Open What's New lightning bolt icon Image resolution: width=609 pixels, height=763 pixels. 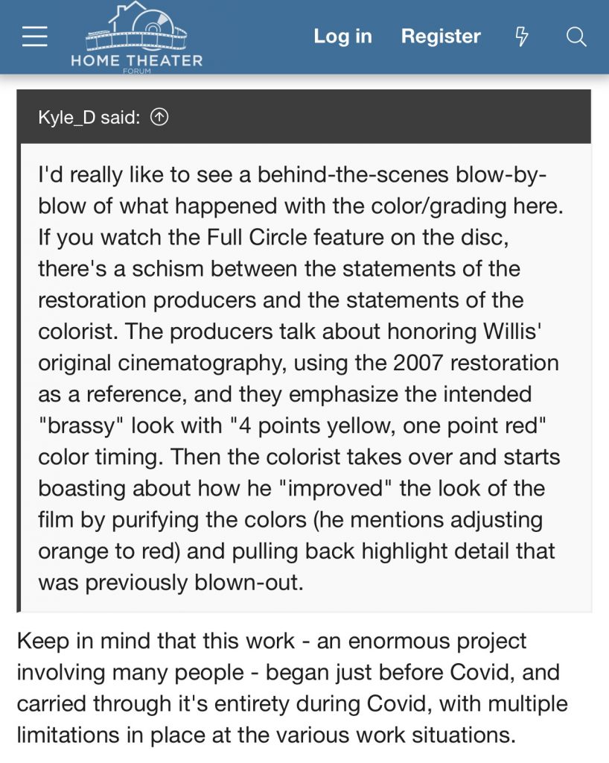coord(522,37)
